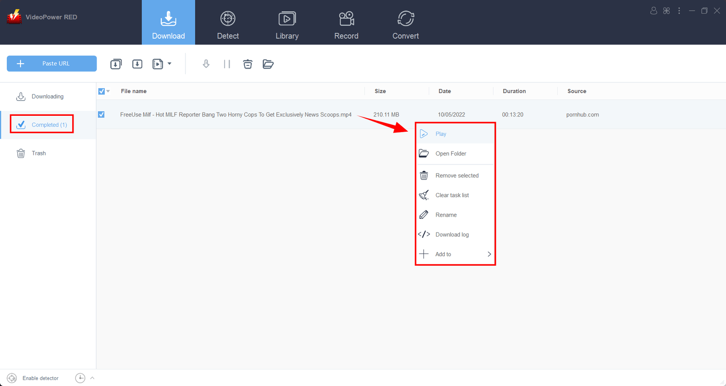Click the 00:13:20 duration cell
This screenshot has height=386, width=726.
[513, 115]
